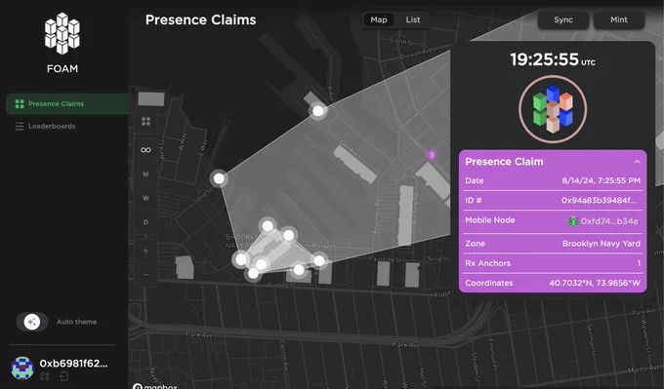Switch to the List view tab
The width and height of the screenshot is (664, 389).
[x=413, y=19]
